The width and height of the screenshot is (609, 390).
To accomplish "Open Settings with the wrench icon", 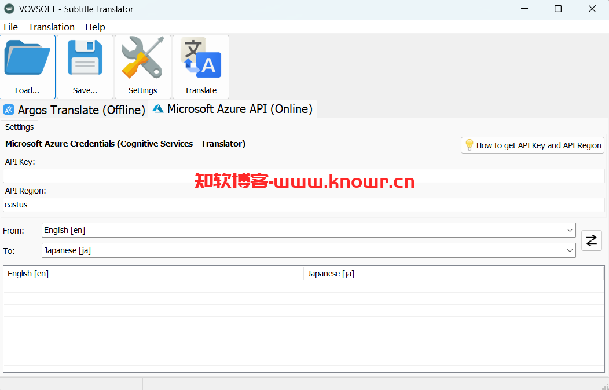I will 143,67.
